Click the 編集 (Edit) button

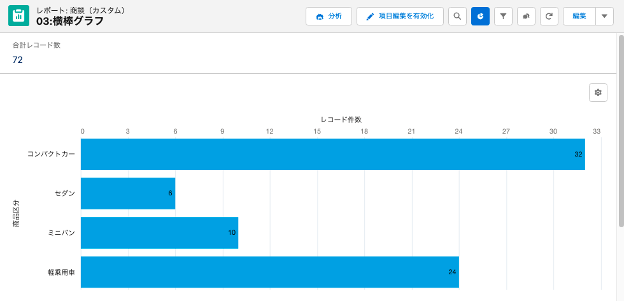tap(579, 17)
